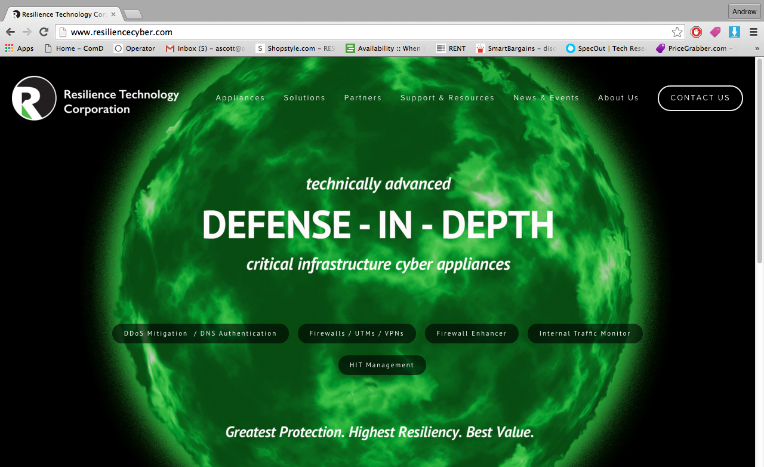Open the Operator bookmark

(135, 48)
